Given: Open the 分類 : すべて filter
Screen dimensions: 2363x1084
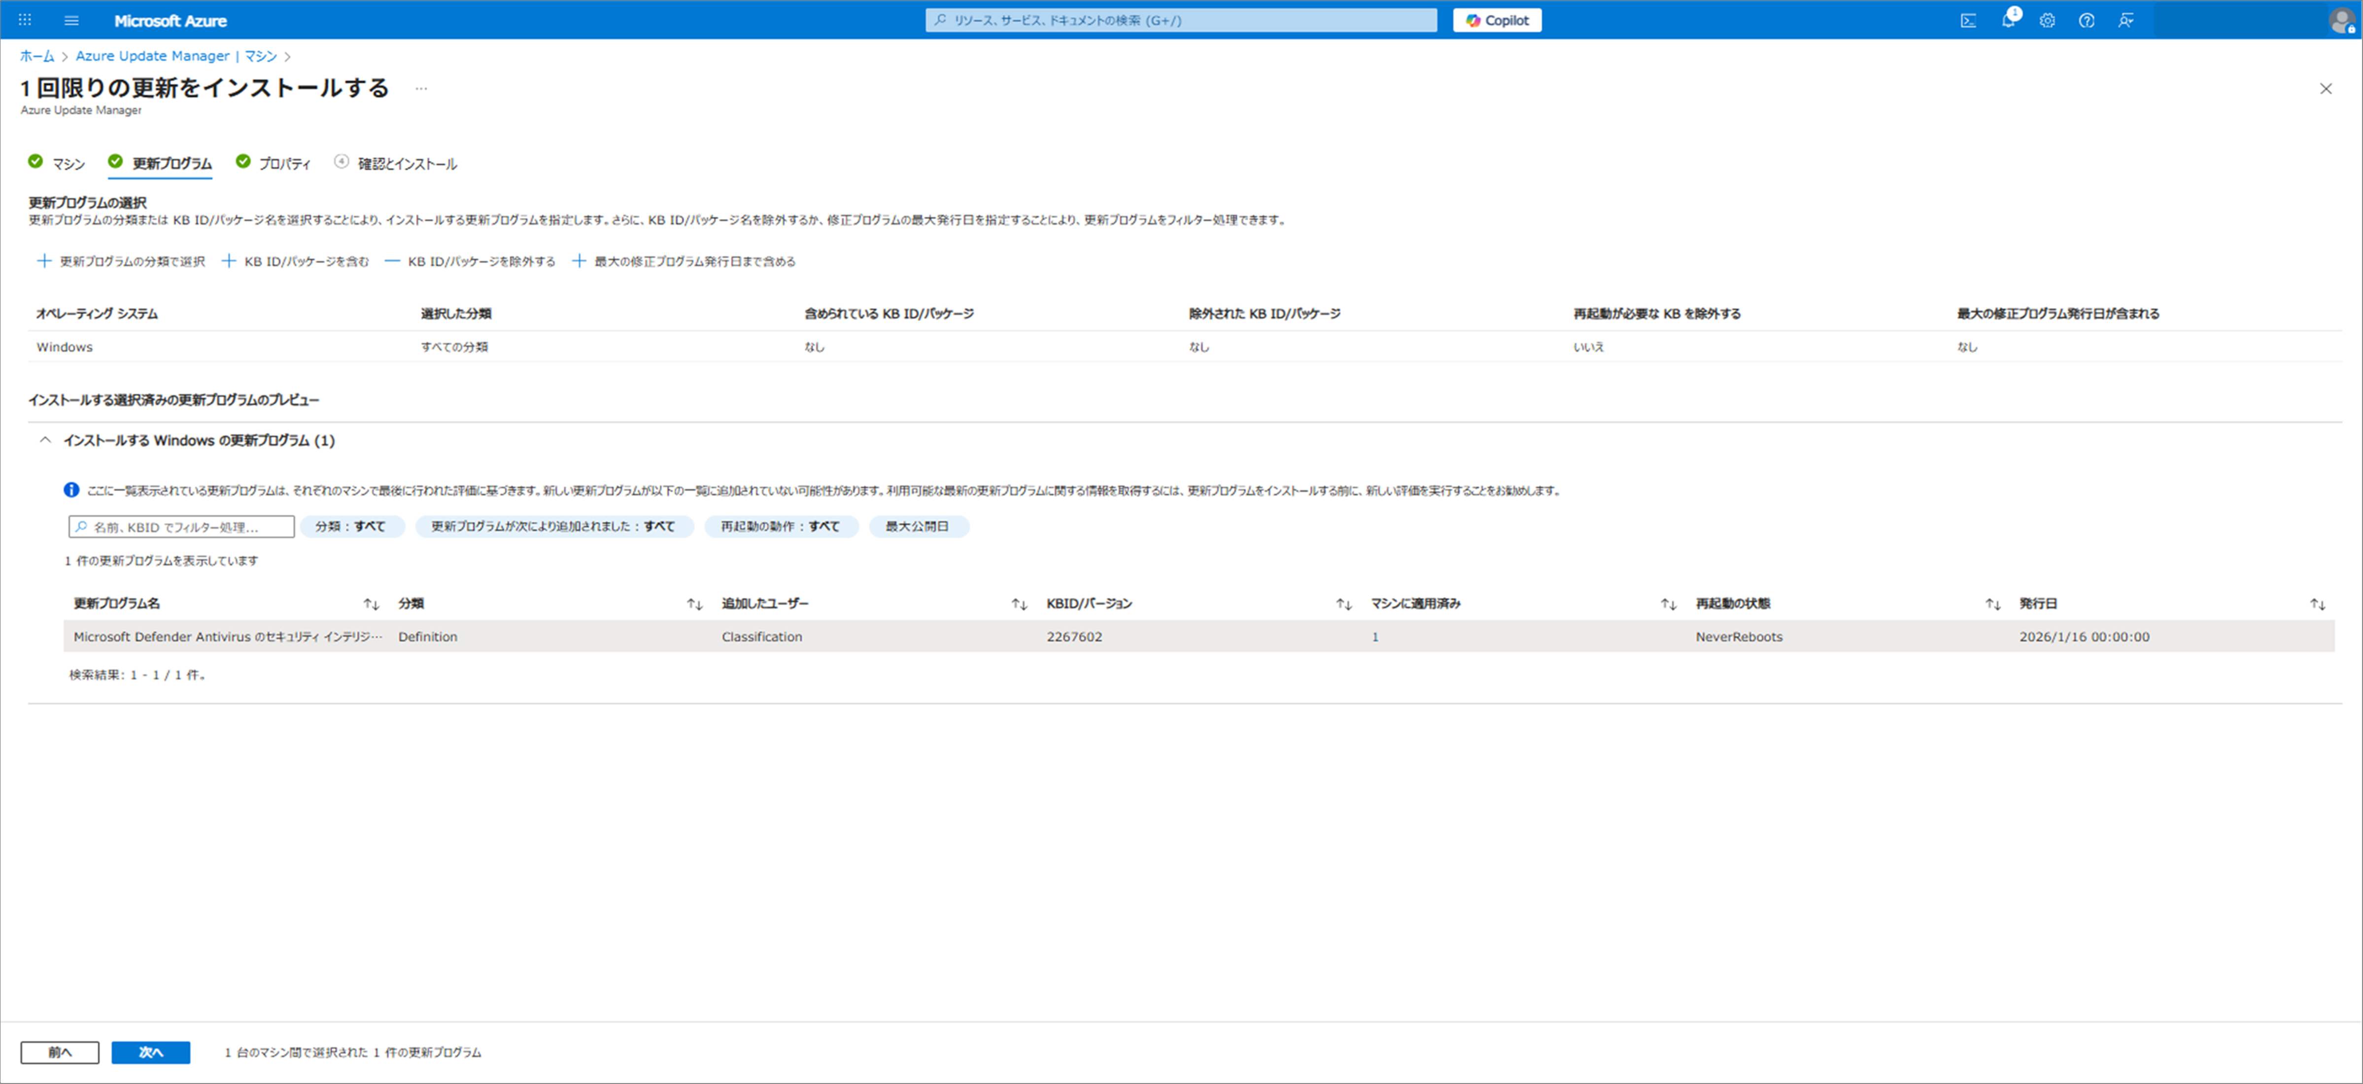Looking at the screenshot, I should [x=350, y=526].
